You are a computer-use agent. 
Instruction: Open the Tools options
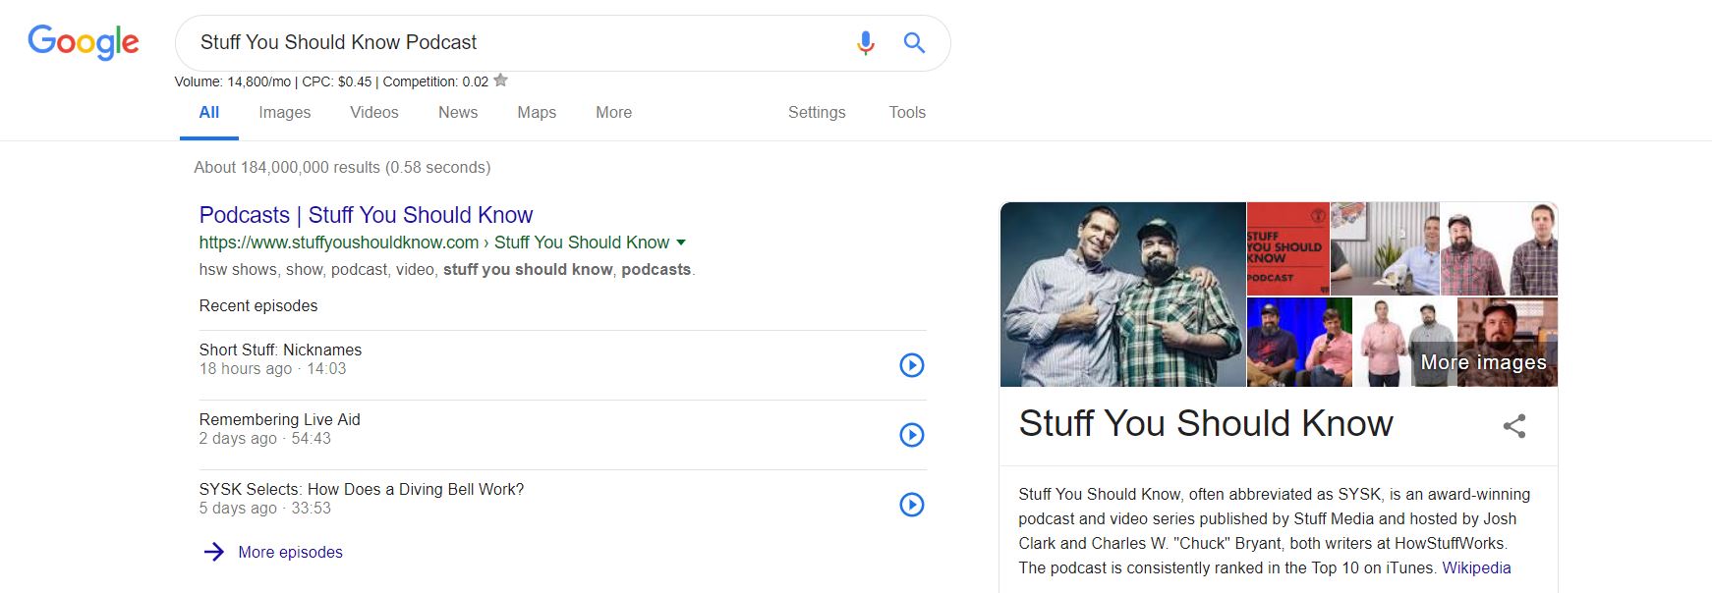[x=907, y=113]
